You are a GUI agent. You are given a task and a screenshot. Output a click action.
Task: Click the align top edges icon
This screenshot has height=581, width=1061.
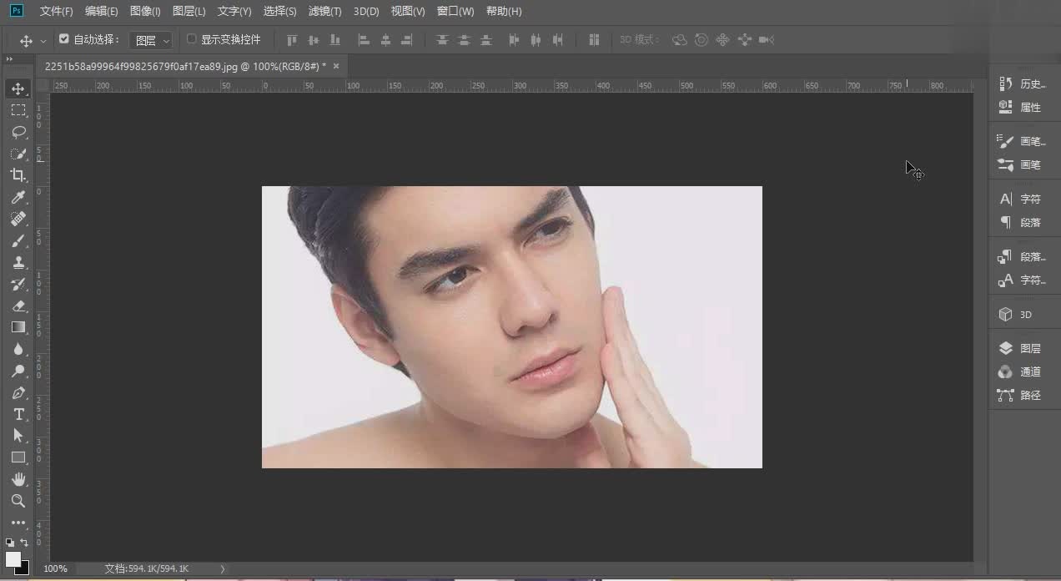[x=292, y=39]
